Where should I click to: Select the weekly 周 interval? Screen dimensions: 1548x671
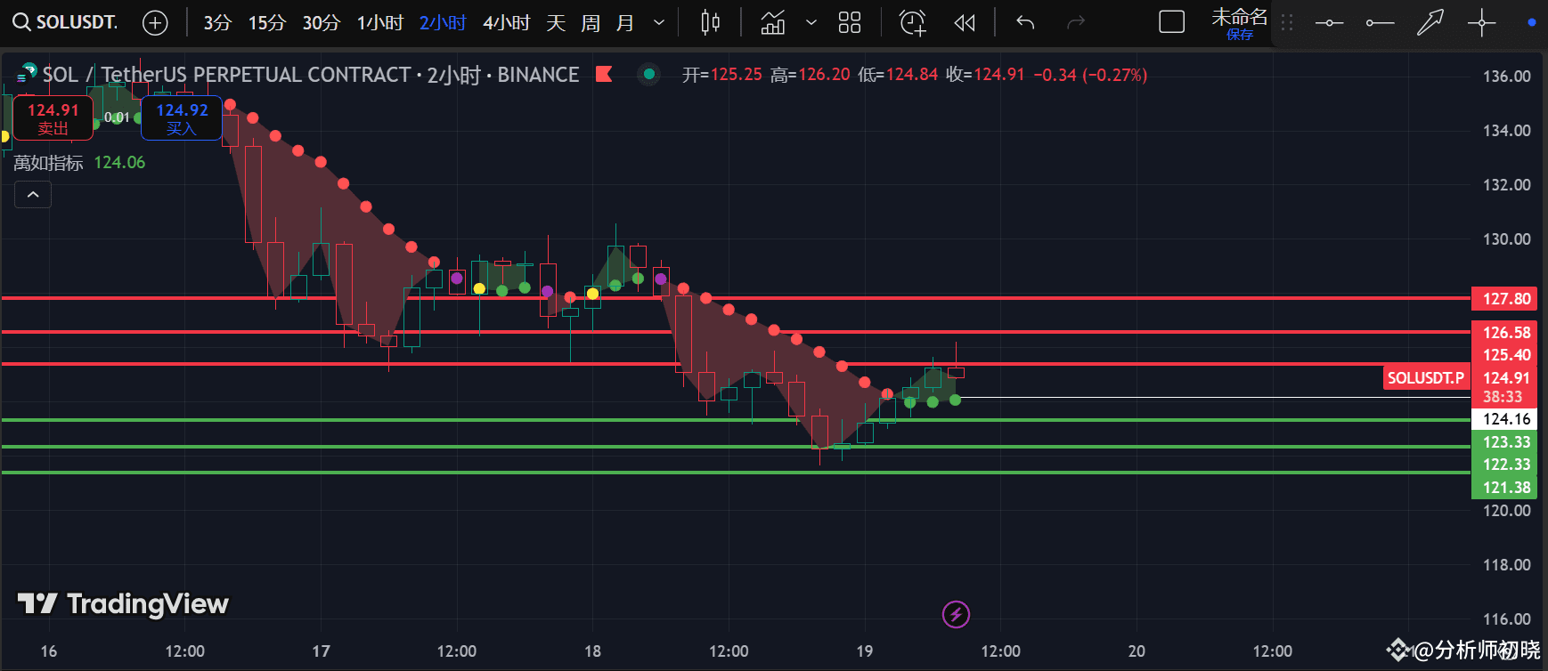tap(591, 22)
